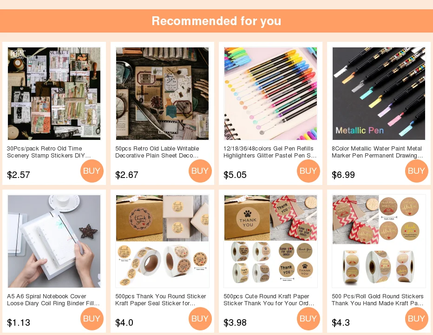
Task: Open the Retro Old Lable product image
Action: click(x=163, y=93)
